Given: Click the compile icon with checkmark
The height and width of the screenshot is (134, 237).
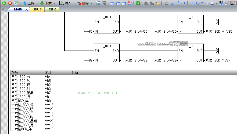Looking at the screenshot, I should coord(16,3).
